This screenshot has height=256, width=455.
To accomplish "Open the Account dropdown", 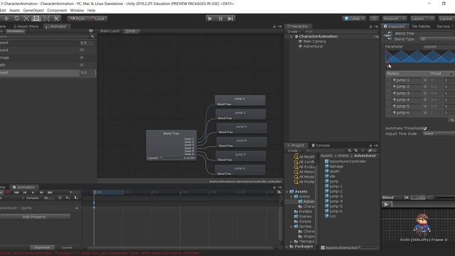I will click(x=394, y=18).
